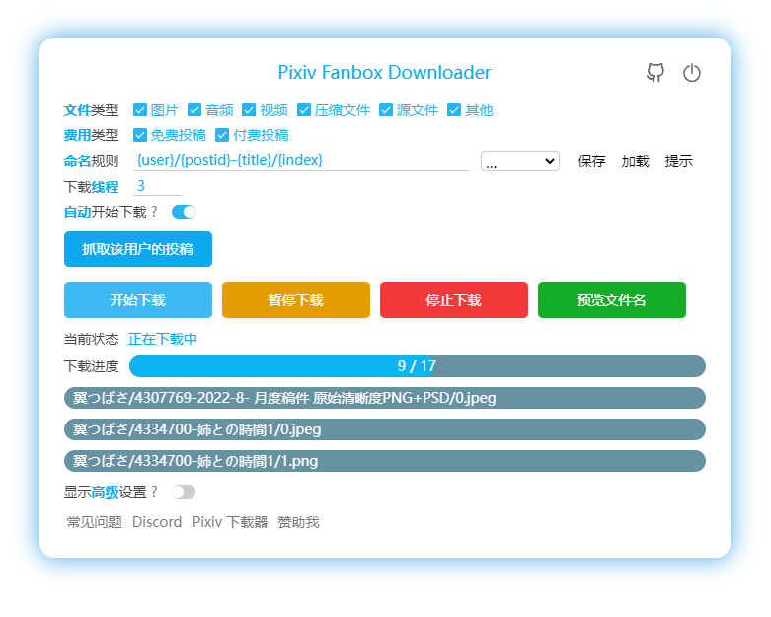The image size is (771, 617).
Task: Open the Discord link
Action: (157, 522)
